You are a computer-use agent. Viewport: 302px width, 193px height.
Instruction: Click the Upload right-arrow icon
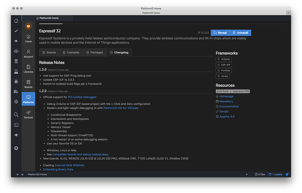[16, 41]
